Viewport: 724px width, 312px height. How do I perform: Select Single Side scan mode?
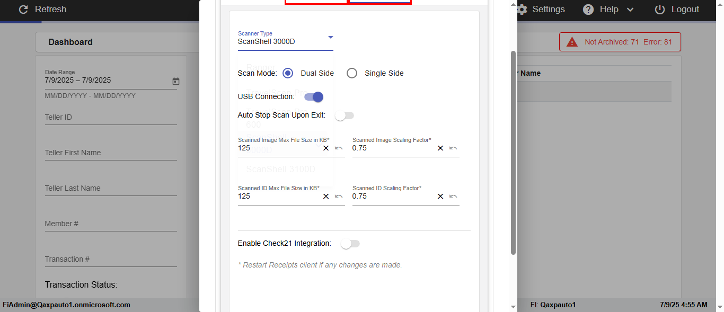pos(352,73)
